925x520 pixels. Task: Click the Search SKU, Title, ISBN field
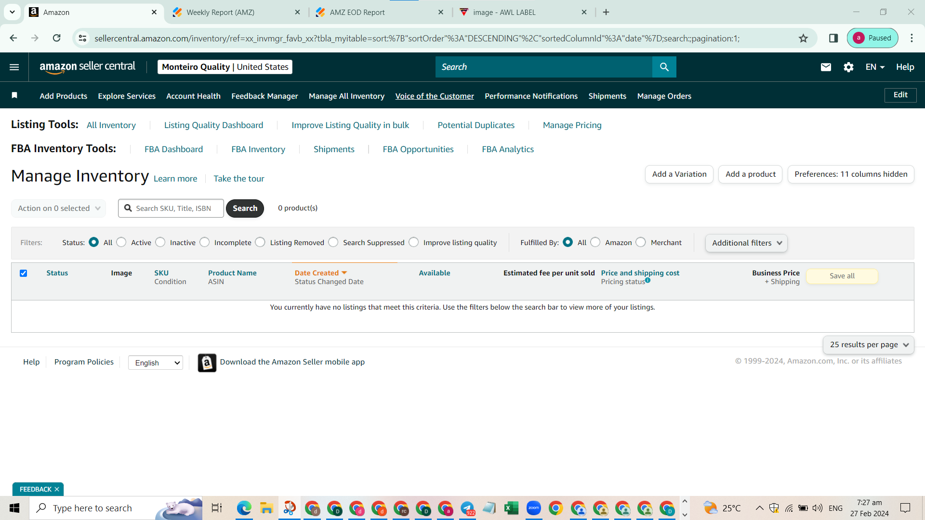tap(171, 208)
